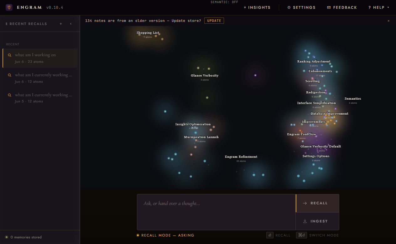Select the Engram Font Size cluster label
This screenshot has width=396, height=244.
(x=301, y=134)
